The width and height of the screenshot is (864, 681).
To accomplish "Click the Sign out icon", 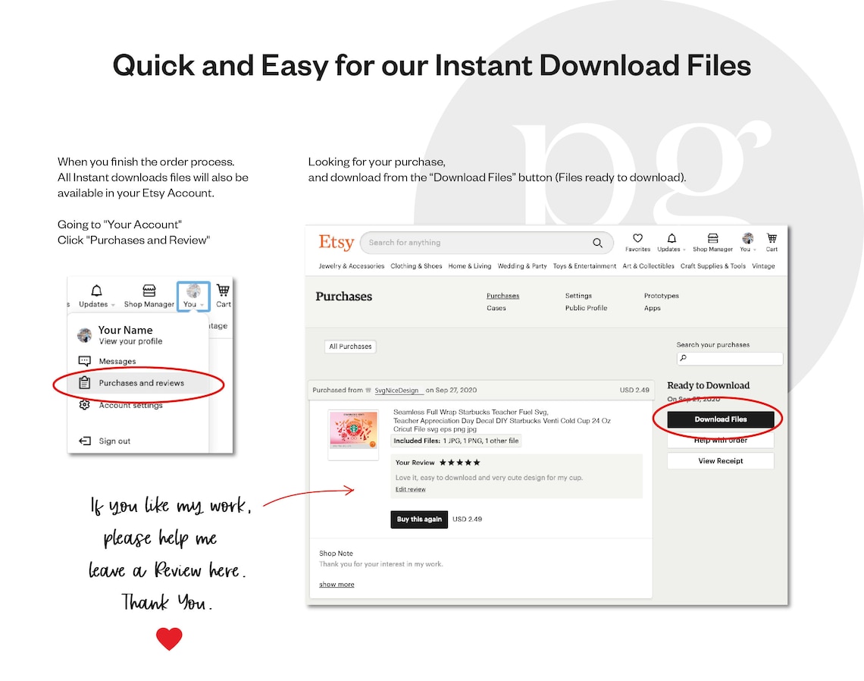I will 84,441.
